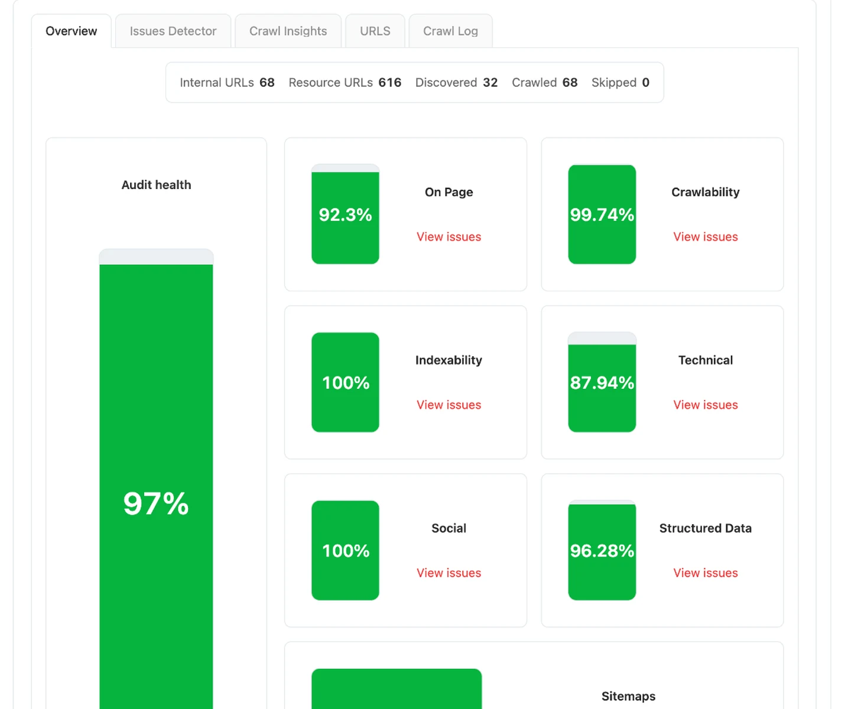View issues for Structured Data
The height and width of the screenshot is (709, 851).
coord(706,573)
